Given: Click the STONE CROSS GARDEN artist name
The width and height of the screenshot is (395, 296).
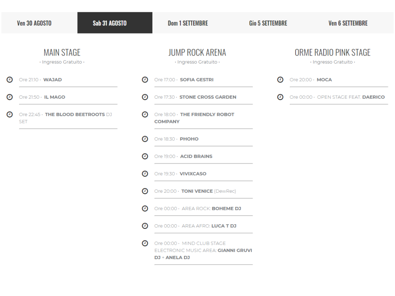Looking at the screenshot, I should click(x=208, y=97).
